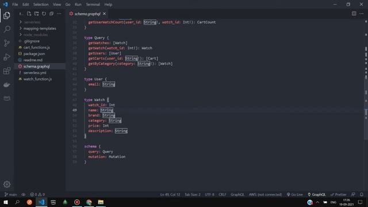The image size is (368, 207).
Task: Change CRLF end of line sequence
Action: 223,194
